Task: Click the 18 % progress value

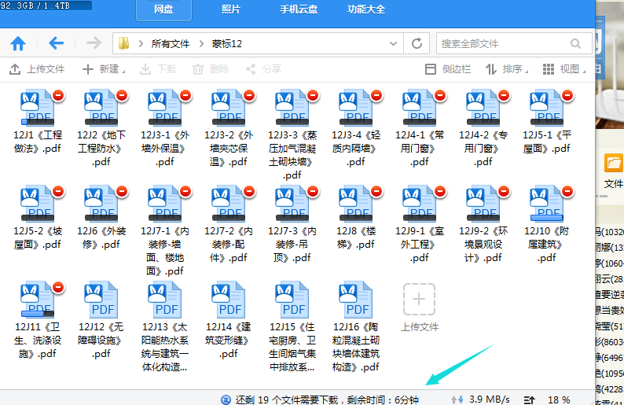Action: (559, 399)
